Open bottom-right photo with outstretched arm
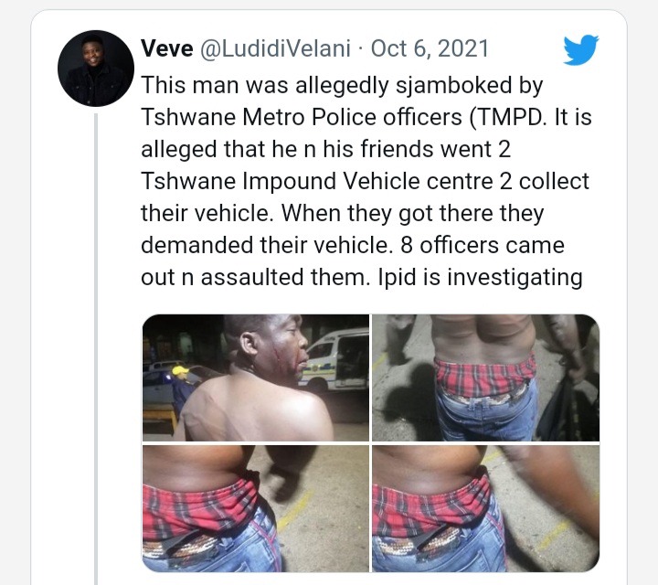This screenshot has height=585, width=658. pyautogui.click(x=485, y=508)
